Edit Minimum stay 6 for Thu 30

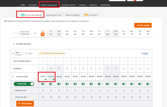tap(43, 91)
